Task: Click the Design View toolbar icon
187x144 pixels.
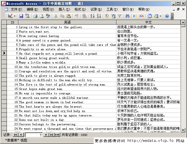Action: point(10,16)
